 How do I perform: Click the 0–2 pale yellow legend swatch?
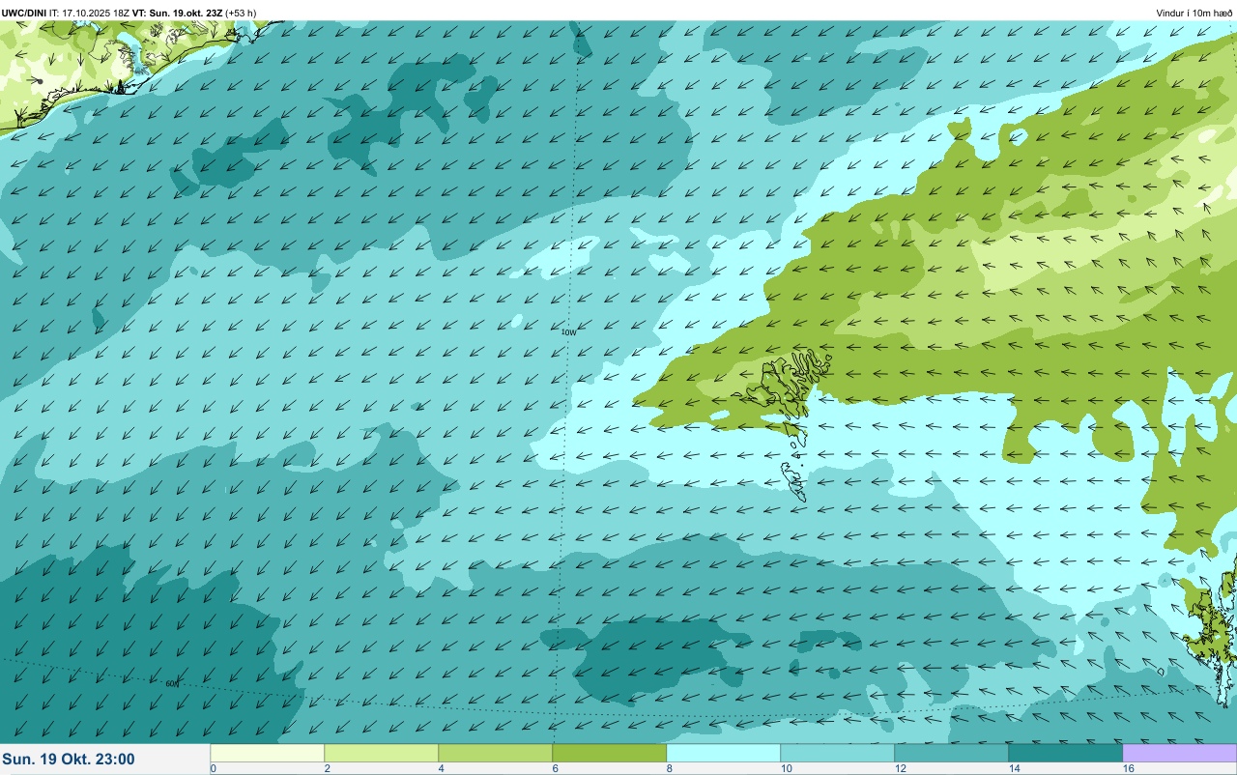click(268, 753)
